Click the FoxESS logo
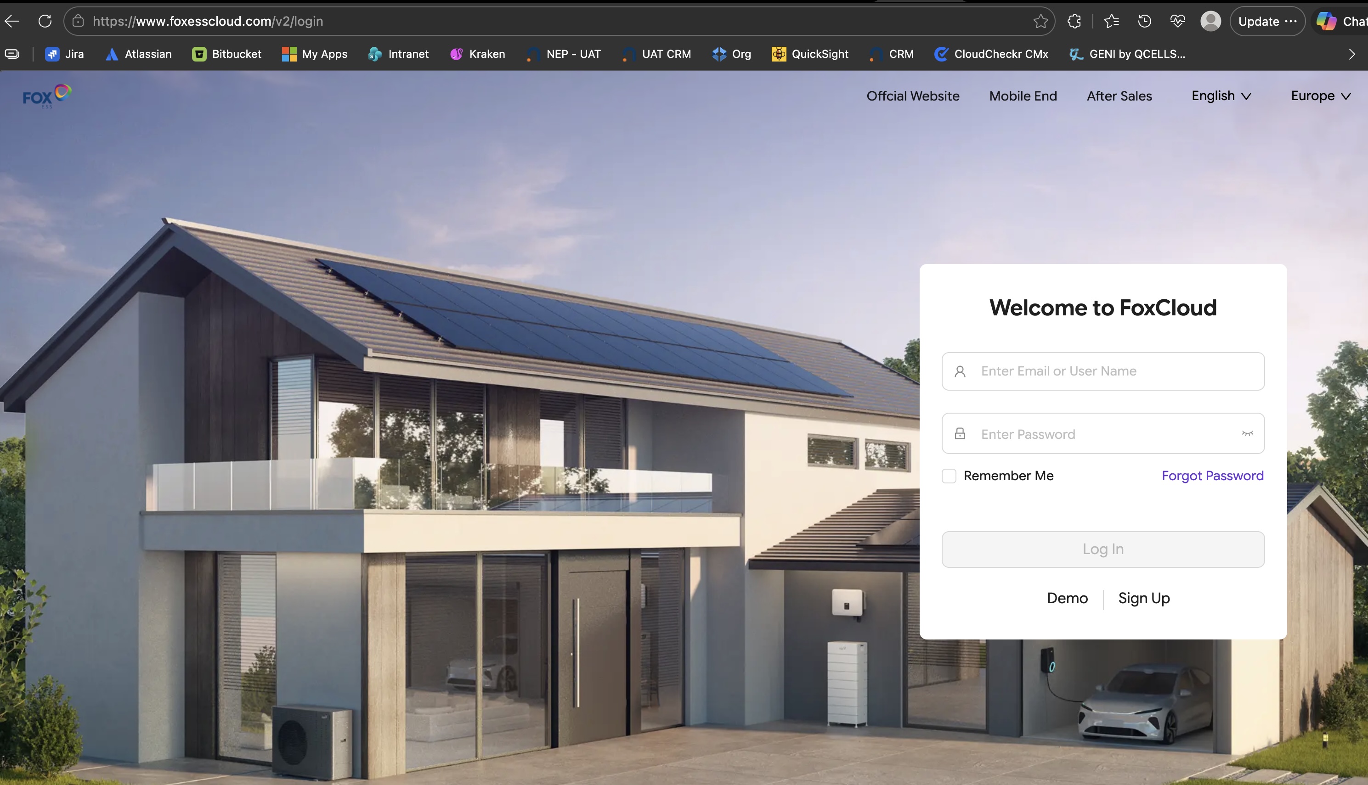This screenshot has height=785, width=1368. coord(46,96)
